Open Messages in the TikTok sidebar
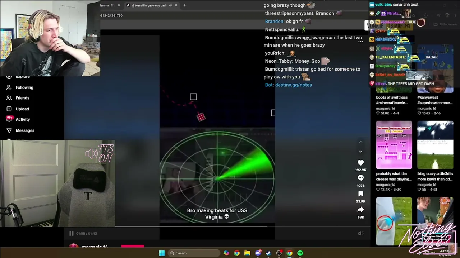Image resolution: width=460 pixels, height=258 pixels. point(25,130)
